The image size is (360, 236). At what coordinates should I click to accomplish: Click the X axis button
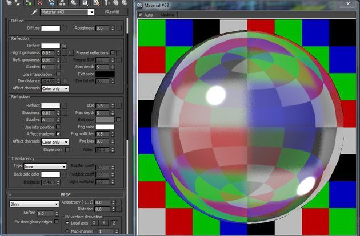[94, 223]
